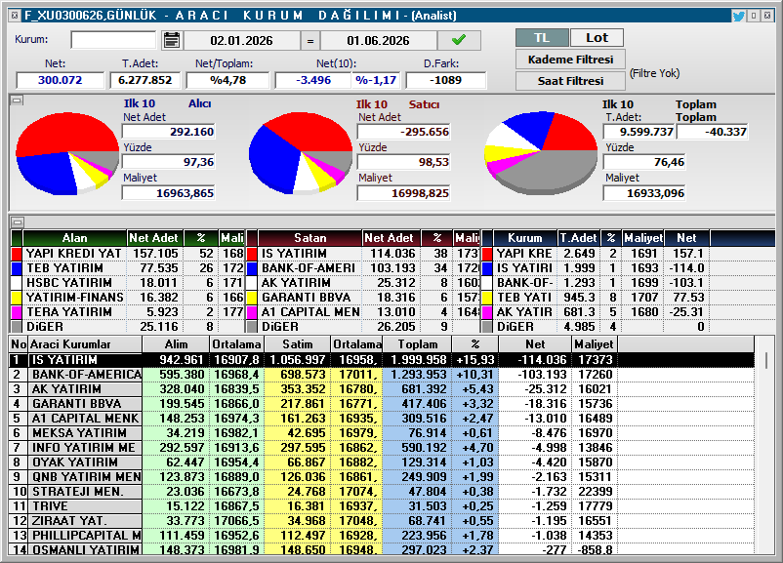Select the INFO YATIRIM ME row
Viewport: 783px width, 563px height.
click(382, 448)
